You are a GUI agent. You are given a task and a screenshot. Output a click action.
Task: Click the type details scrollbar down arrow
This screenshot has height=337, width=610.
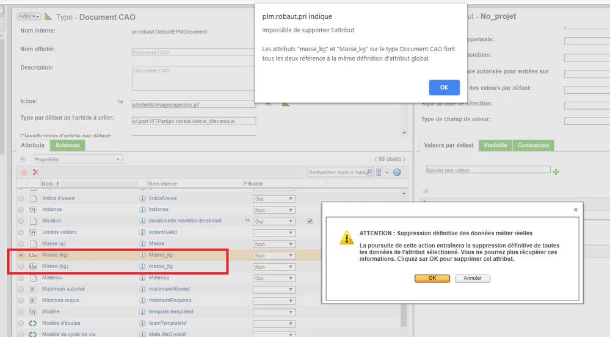pyautogui.click(x=404, y=133)
